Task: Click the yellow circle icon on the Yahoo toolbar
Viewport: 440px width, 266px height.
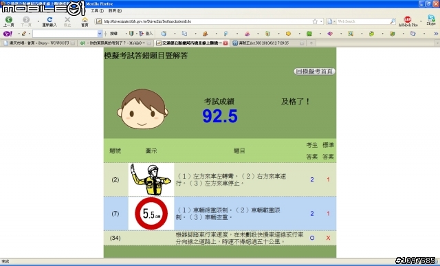Action: tap(288, 34)
